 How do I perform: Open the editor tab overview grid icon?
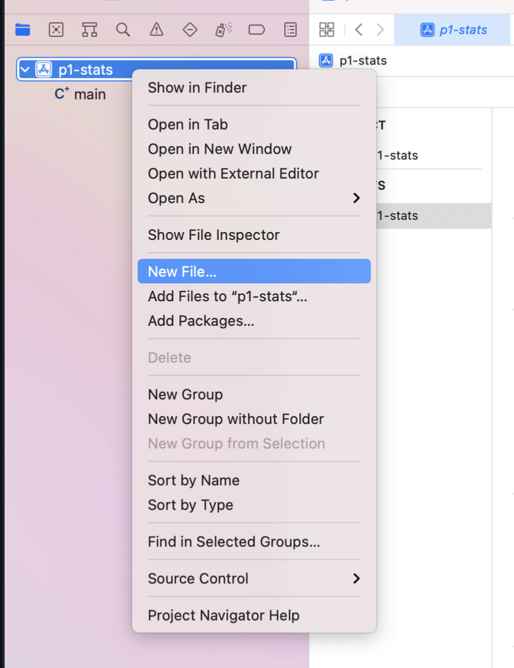326,29
